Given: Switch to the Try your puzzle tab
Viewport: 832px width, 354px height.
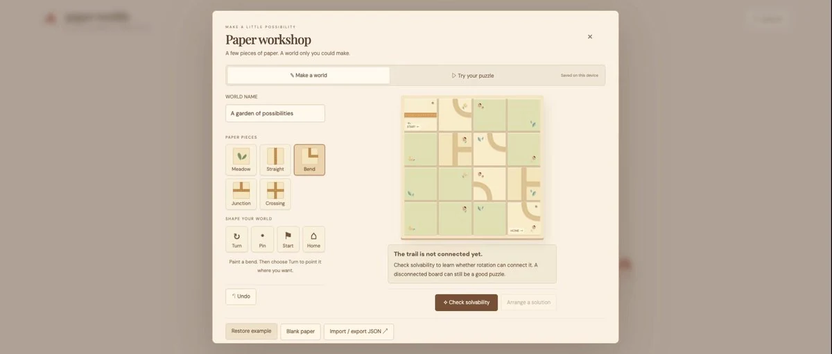Looking at the screenshot, I should click(473, 75).
